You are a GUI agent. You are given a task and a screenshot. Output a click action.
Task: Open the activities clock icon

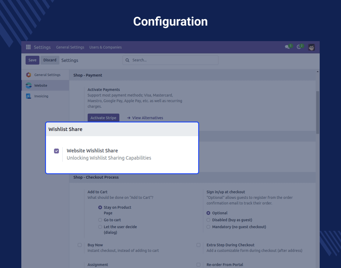coord(299,47)
